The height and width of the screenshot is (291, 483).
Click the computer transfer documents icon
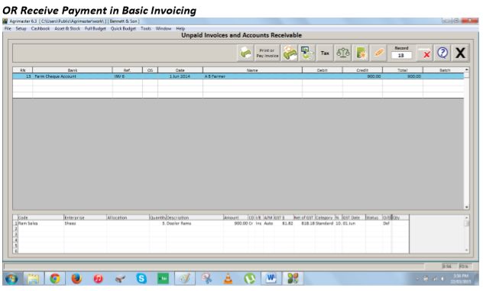tap(307, 53)
